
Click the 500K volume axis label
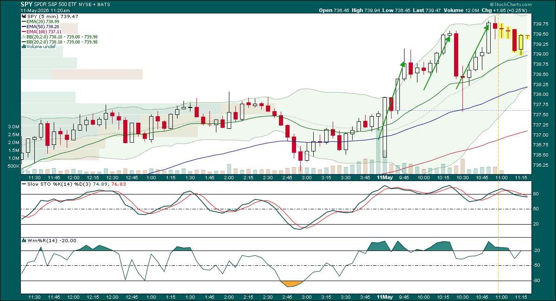(14, 166)
